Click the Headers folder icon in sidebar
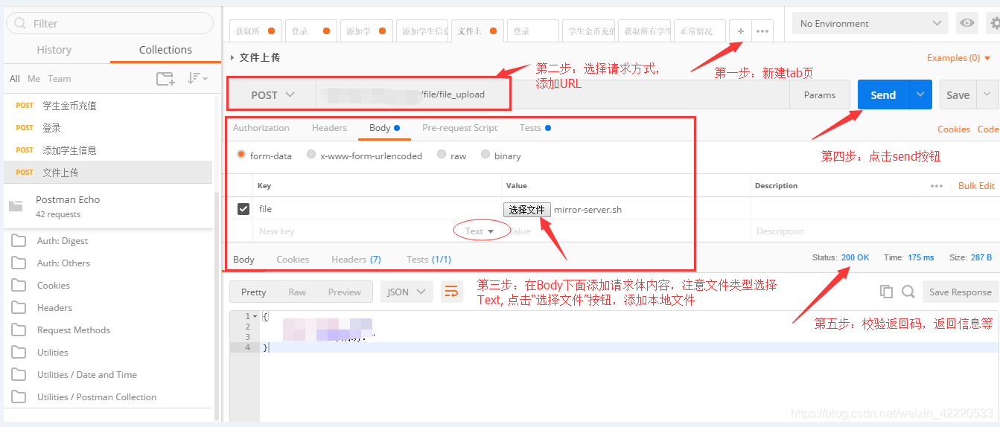Image resolution: width=1000 pixels, height=427 pixels. click(19, 308)
